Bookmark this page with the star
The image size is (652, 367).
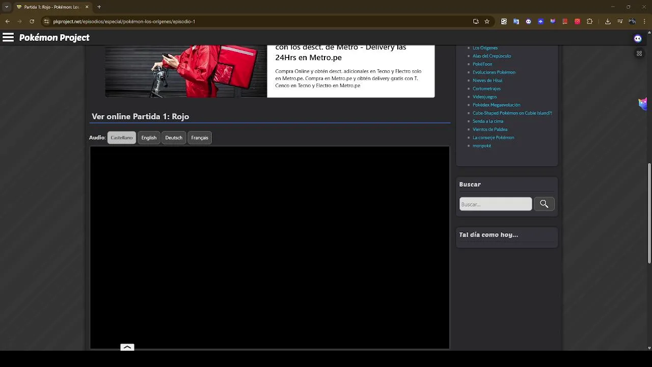[x=487, y=21]
